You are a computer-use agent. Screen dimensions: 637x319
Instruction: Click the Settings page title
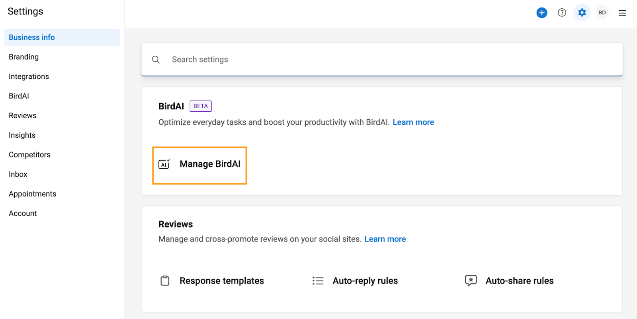click(x=25, y=12)
